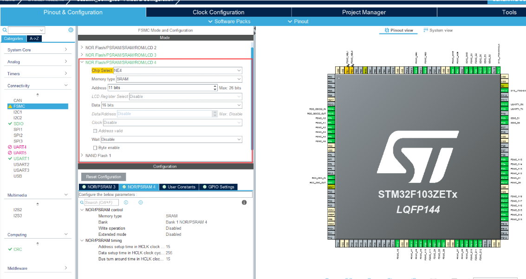Viewport: 526px width, 279px height.
Task: Open the Project Manager tab
Action: click(x=364, y=12)
